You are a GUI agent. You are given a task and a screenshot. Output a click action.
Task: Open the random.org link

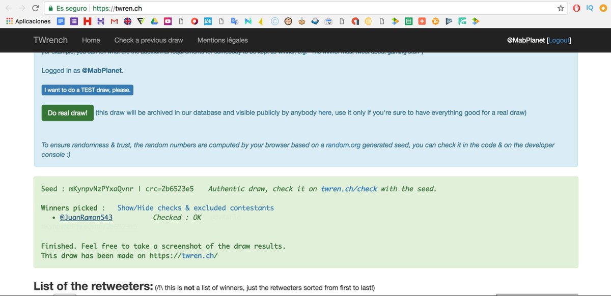point(343,145)
